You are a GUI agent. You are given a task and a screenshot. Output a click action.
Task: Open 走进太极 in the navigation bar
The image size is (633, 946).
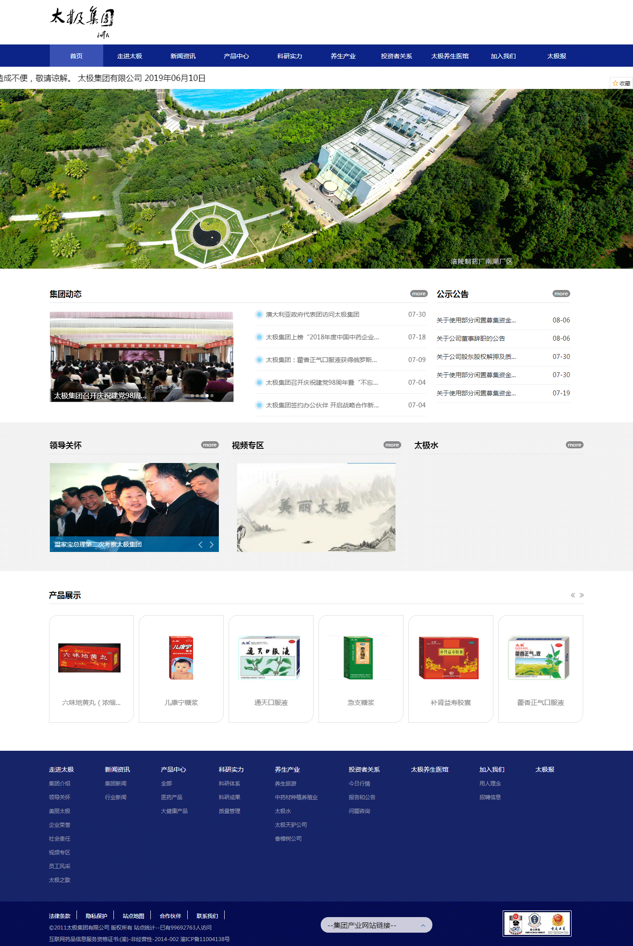pos(129,56)
